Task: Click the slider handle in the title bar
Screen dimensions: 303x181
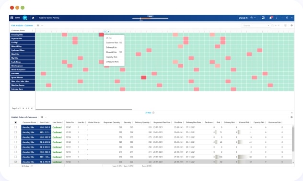Action: [140, 18]
